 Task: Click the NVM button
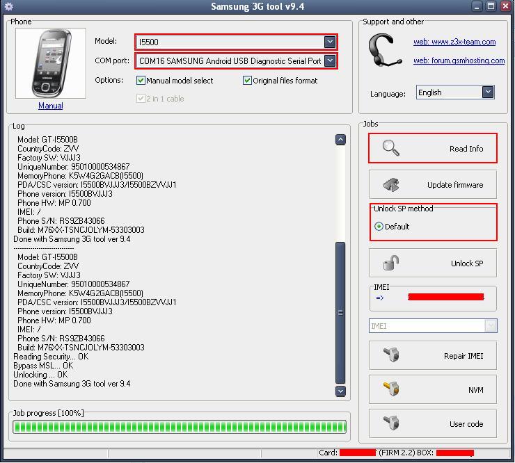[433, 389]
